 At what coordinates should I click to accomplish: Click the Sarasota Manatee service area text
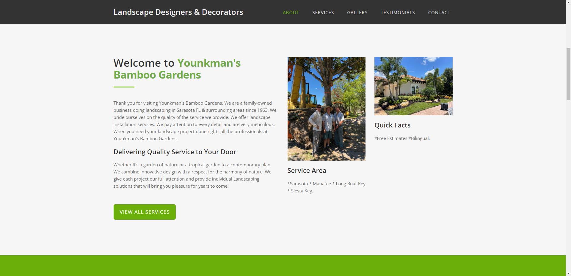tap(326, 187)
